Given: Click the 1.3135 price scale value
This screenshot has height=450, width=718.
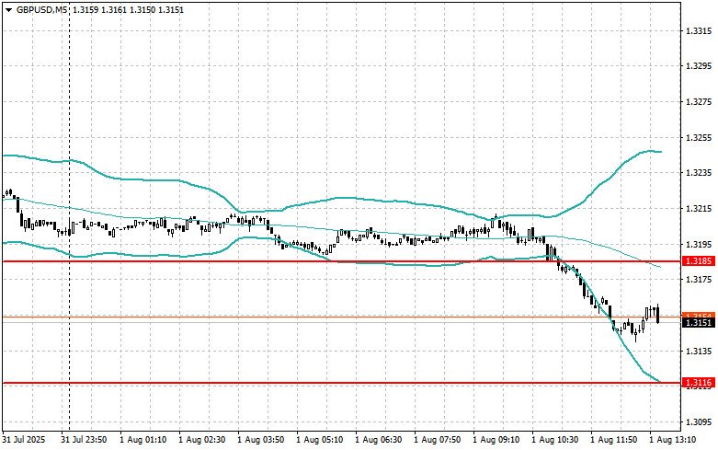Looking at the screenshot, I should point(700,351).
